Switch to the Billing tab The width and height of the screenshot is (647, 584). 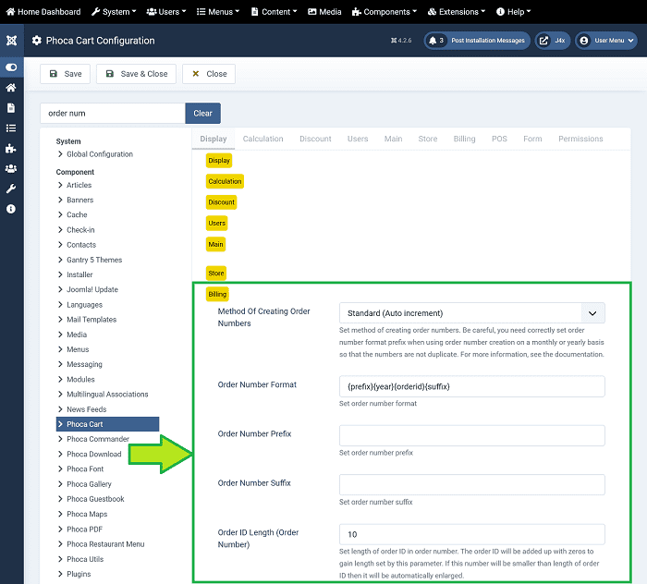[464, 139]
